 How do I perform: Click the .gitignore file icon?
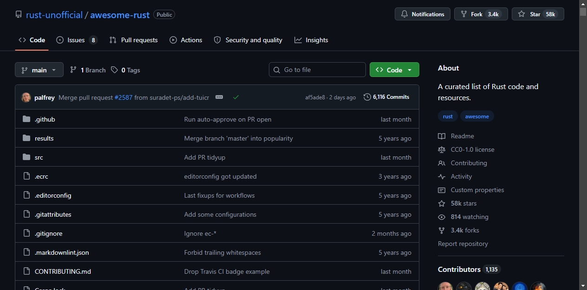click(x=26, y=233)
